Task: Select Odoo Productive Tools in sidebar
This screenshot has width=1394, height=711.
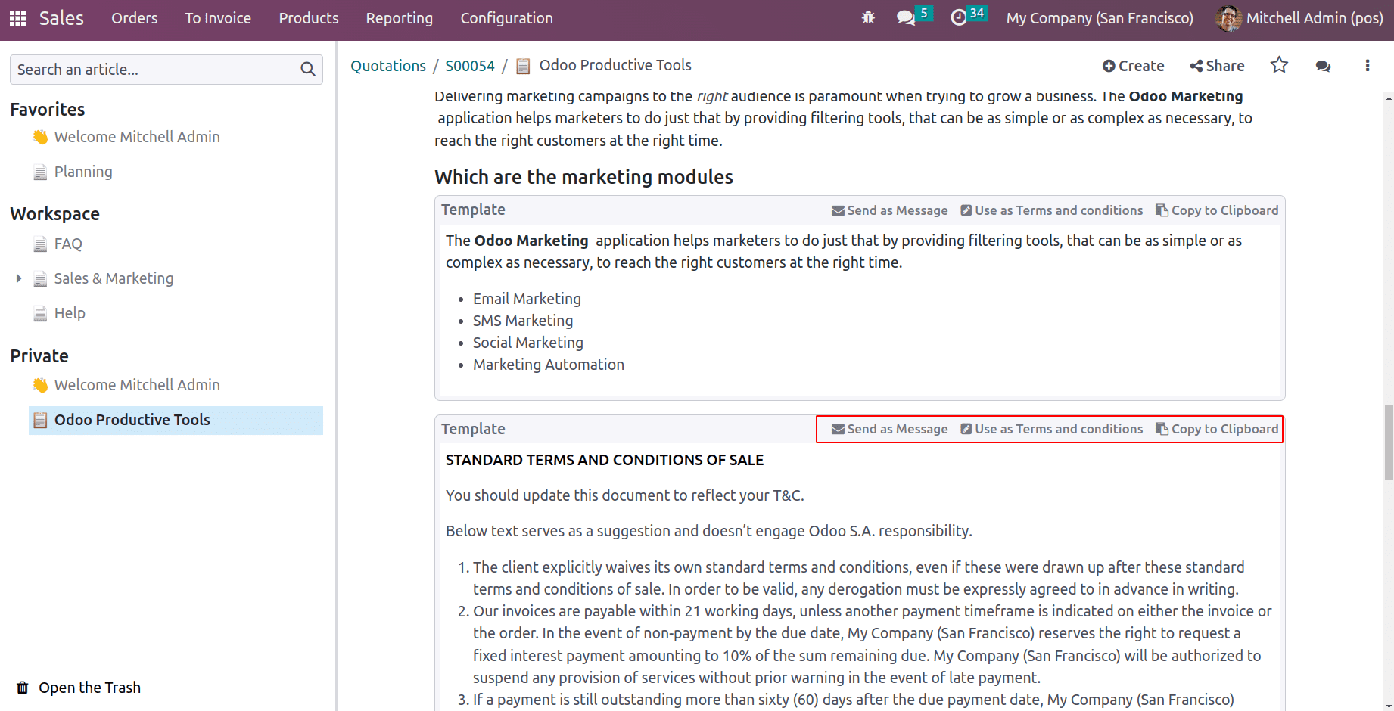Action: (176, 421)
